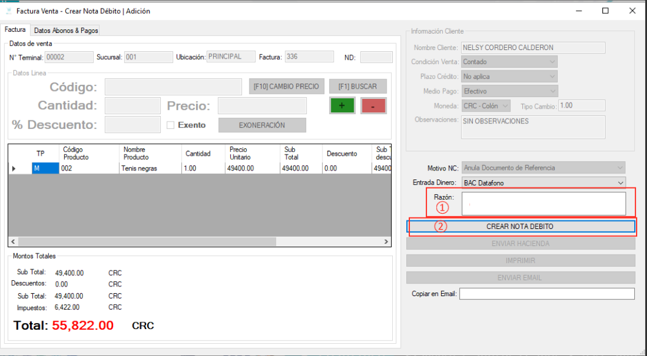Select the row pointer arrow for Tenis negras
This screenshot has width=647, height=356.
pyautogui.click(x=14, y=169)
